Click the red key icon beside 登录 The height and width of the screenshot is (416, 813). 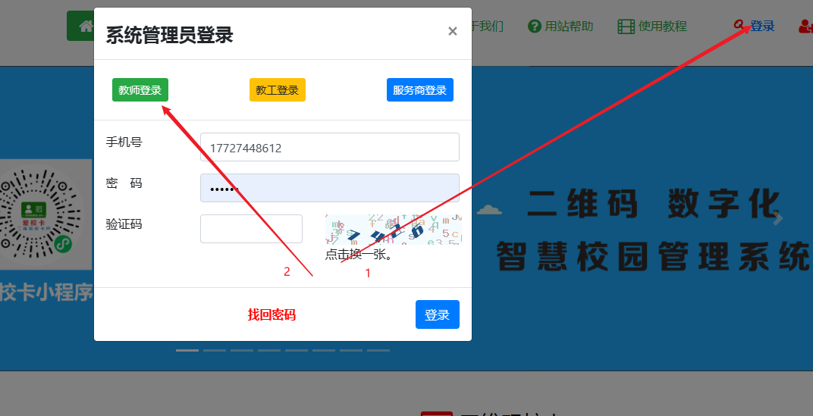[x=739, y=25]
